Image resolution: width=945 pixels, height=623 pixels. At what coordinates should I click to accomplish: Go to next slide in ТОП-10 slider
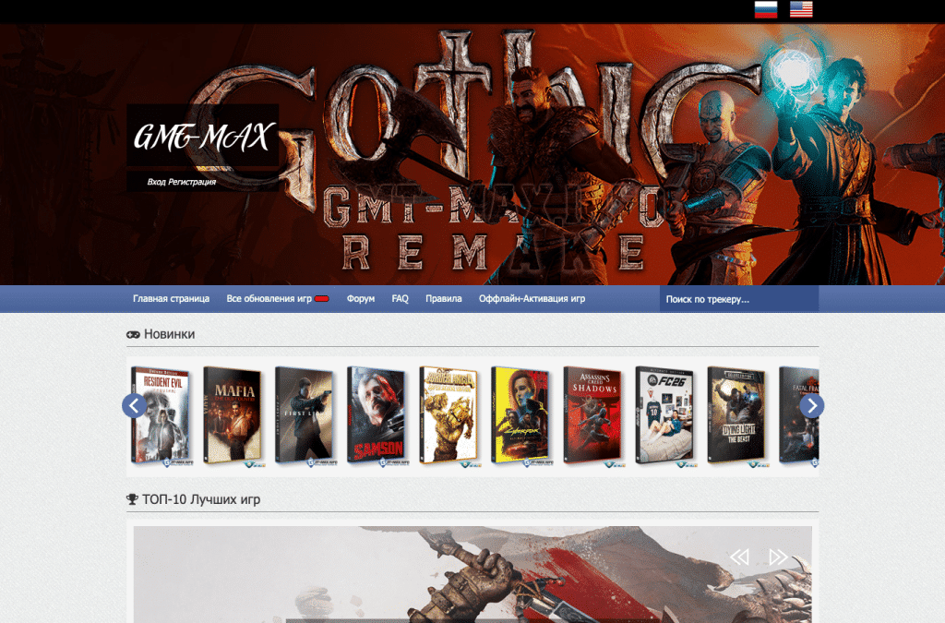(x=778, y=557)
